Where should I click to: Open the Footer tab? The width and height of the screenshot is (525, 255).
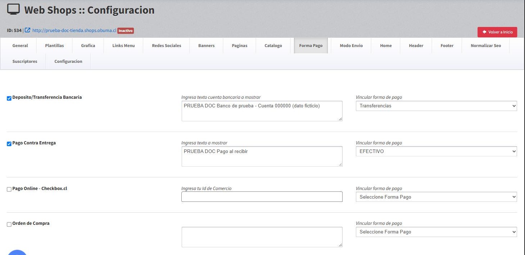pyautogui.click(x=447, y=46)
